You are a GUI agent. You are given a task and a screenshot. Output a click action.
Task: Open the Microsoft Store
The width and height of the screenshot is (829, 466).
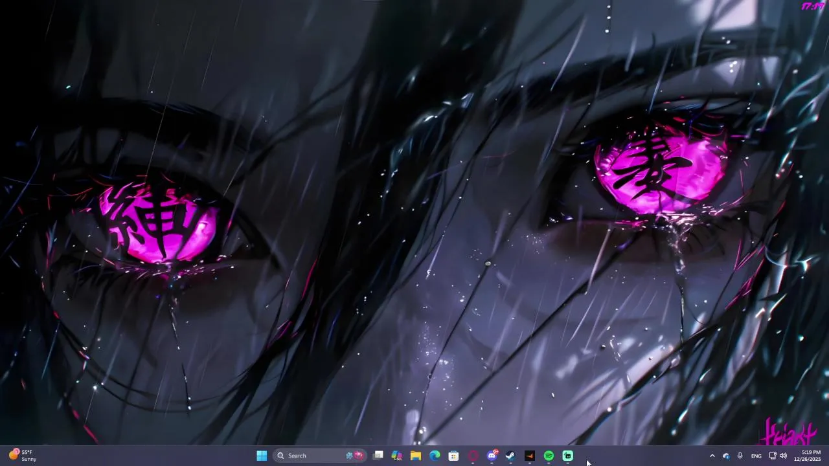point(454,456)
